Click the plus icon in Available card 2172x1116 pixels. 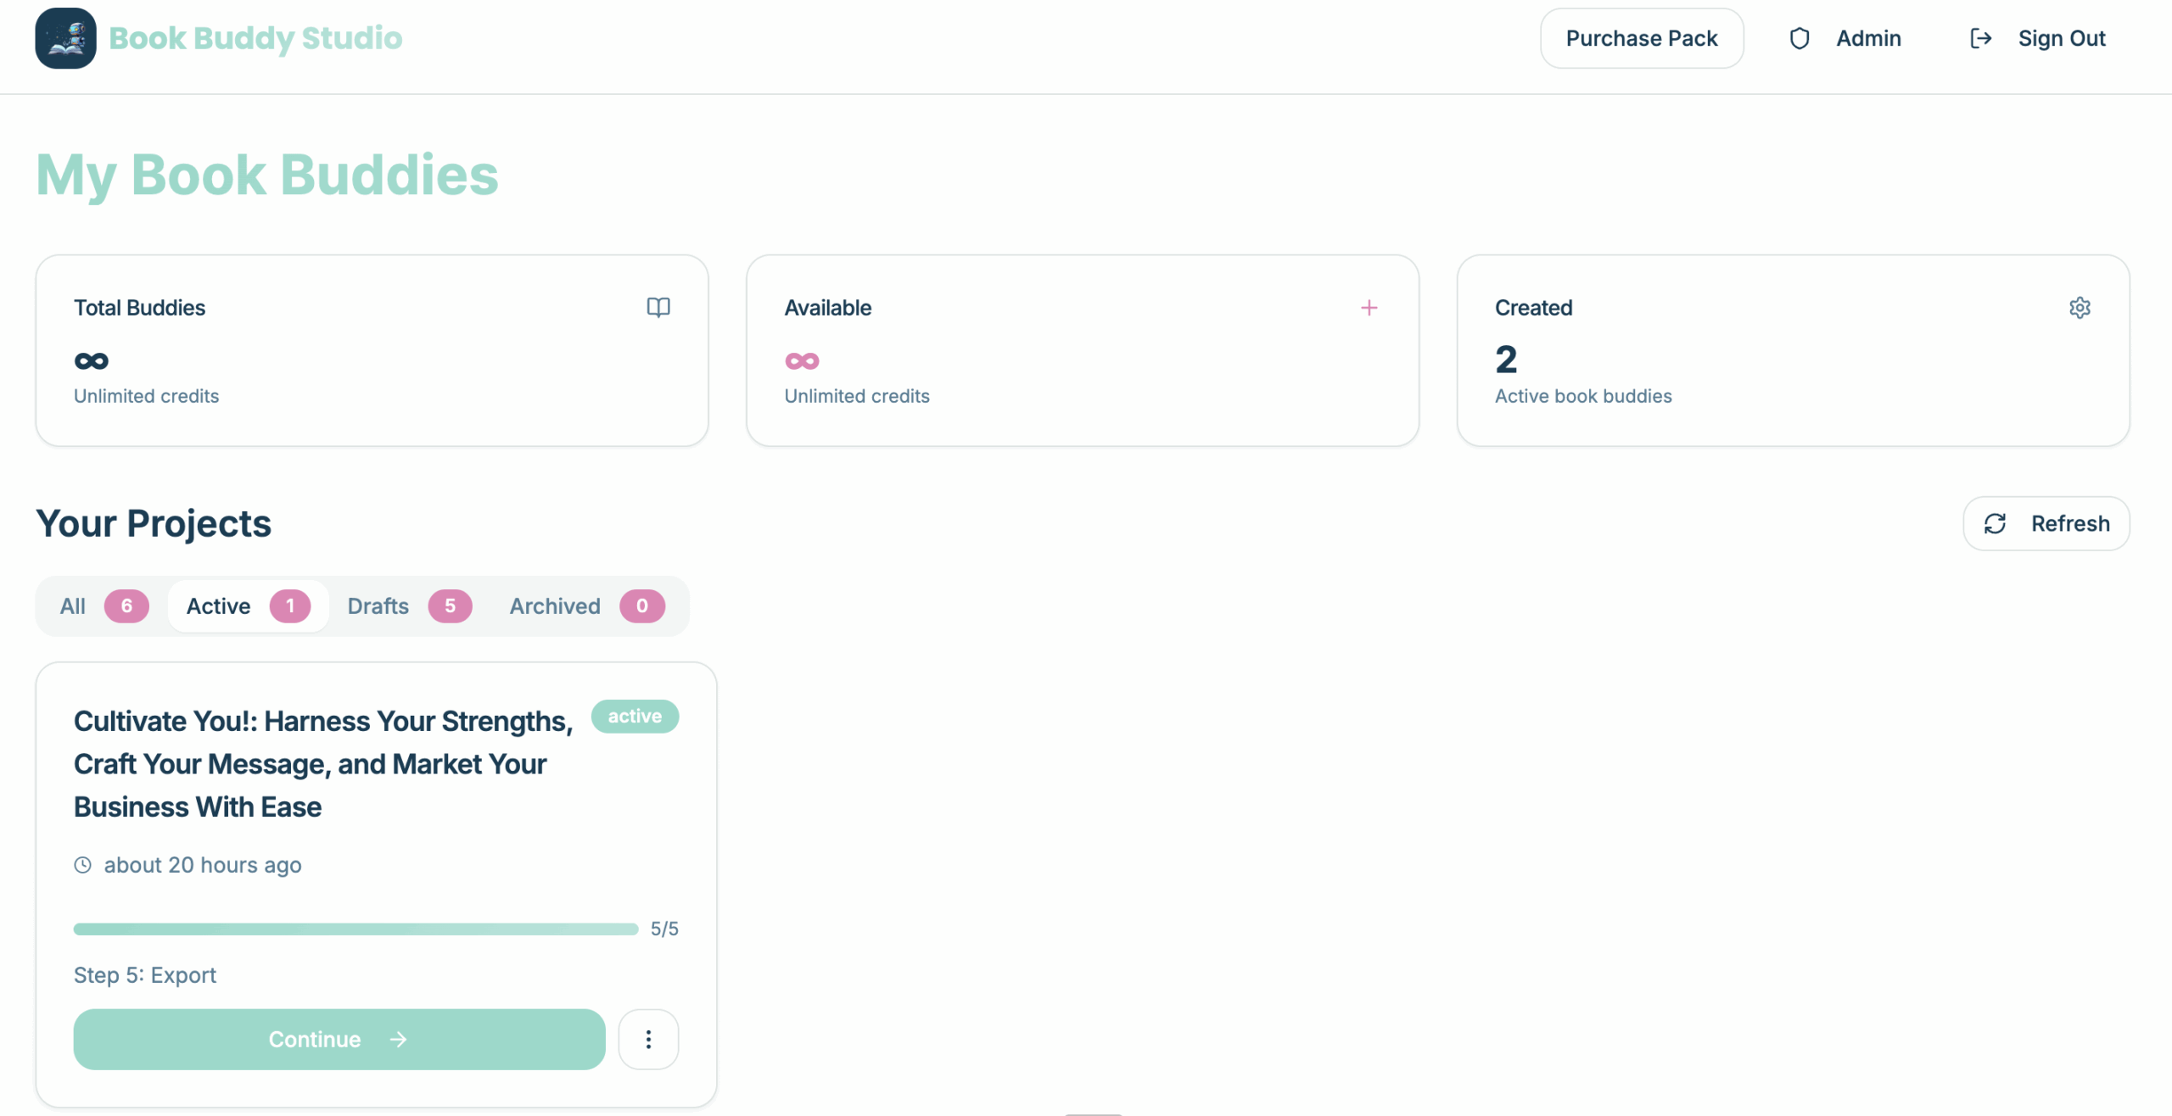tap(1369, 308)
